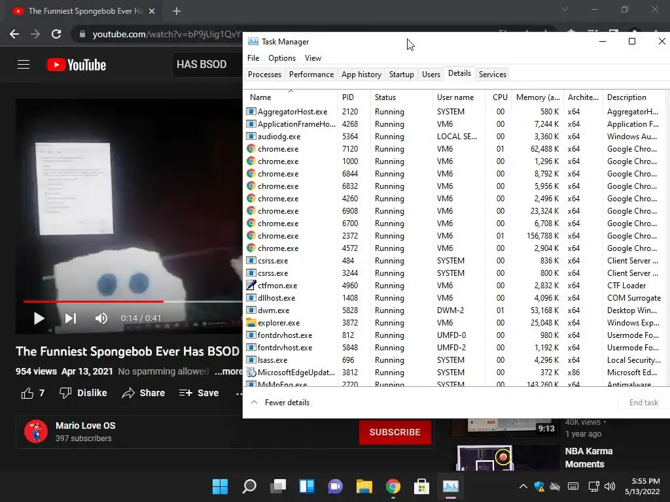This screenshot has height=502, width=670.
Task: Select the explorer.exe process icon
Action: (251, 323)
